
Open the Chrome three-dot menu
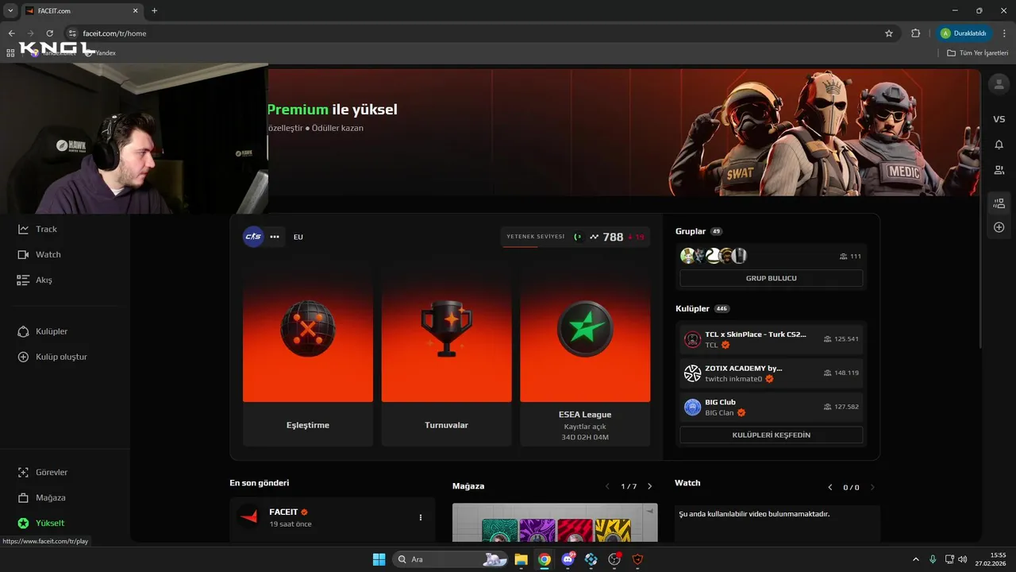coord(1005,33)
